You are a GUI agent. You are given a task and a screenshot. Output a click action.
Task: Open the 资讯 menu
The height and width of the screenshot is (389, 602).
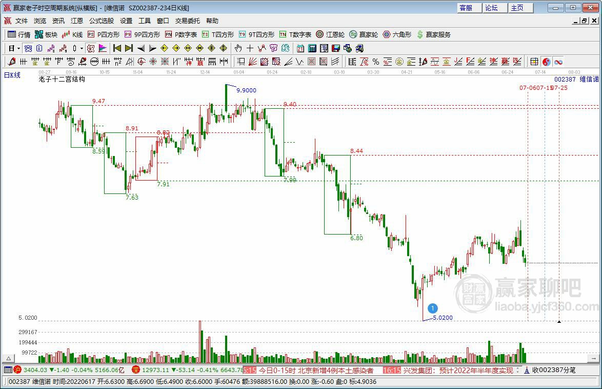[x=58, y=21]
